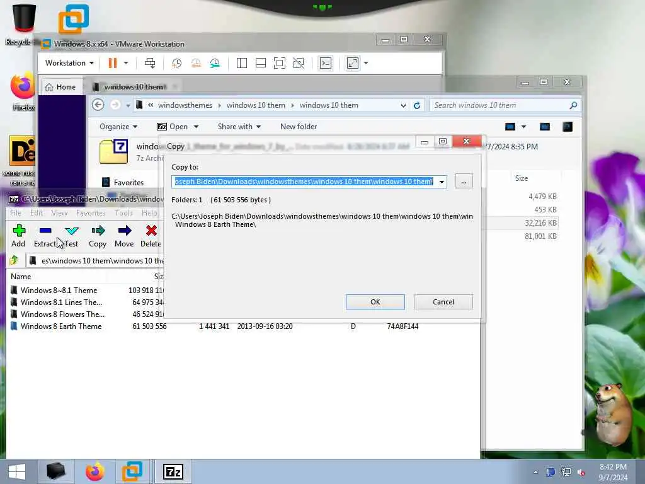645x484 pixels.
Task: Open the Workstation dropdown menu
Action: pos(69,63)
